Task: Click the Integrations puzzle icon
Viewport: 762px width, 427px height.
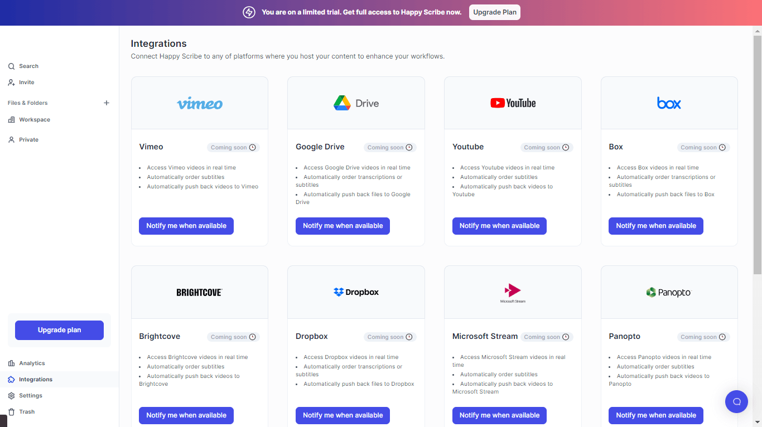Action: (11, 380)
